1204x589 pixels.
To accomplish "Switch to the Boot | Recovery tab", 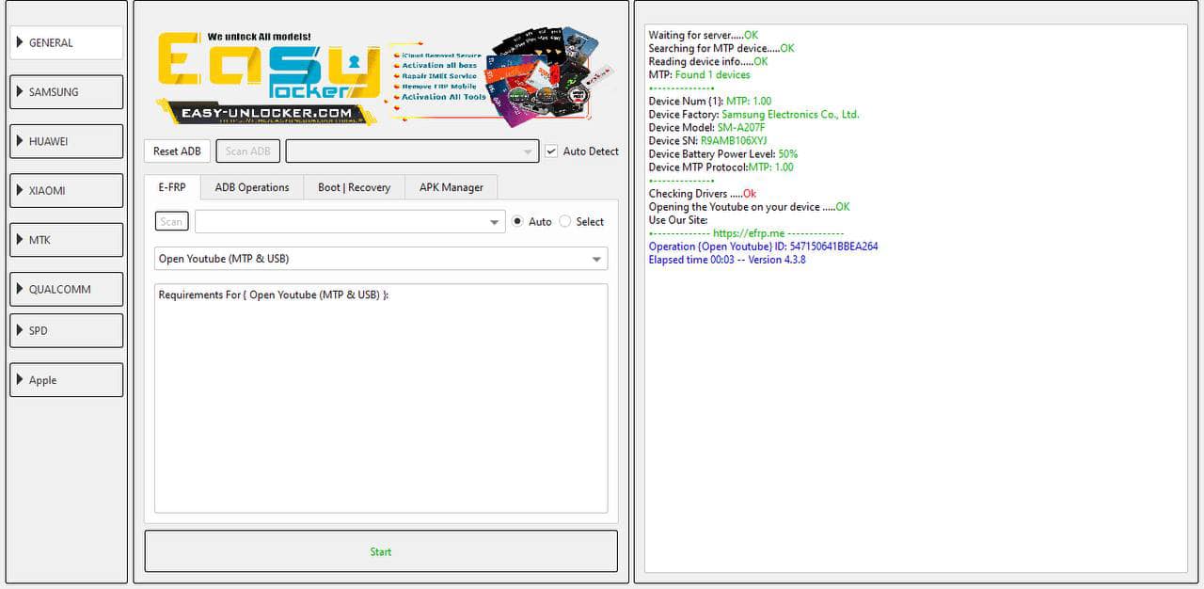I will [x=354, y=187].
